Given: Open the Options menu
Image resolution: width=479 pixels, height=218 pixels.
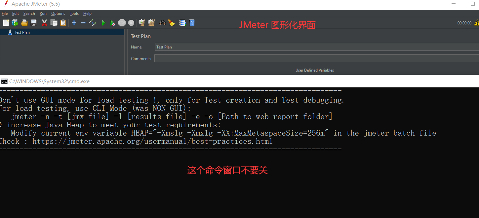Looking at the screenshot, I should tap(58, 14).
